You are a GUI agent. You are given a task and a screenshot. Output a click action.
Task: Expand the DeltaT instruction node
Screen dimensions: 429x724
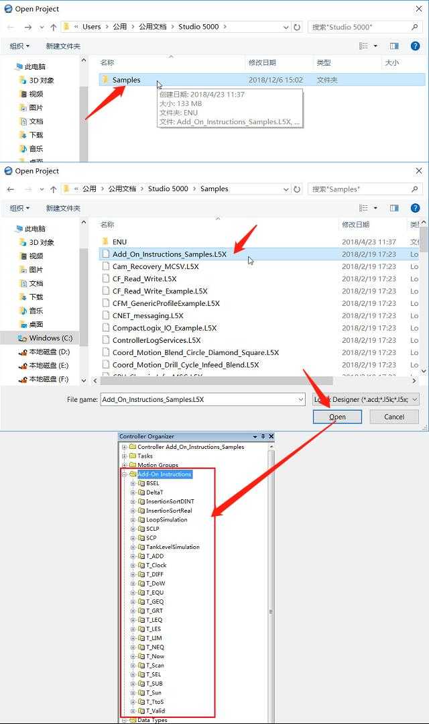133,493
